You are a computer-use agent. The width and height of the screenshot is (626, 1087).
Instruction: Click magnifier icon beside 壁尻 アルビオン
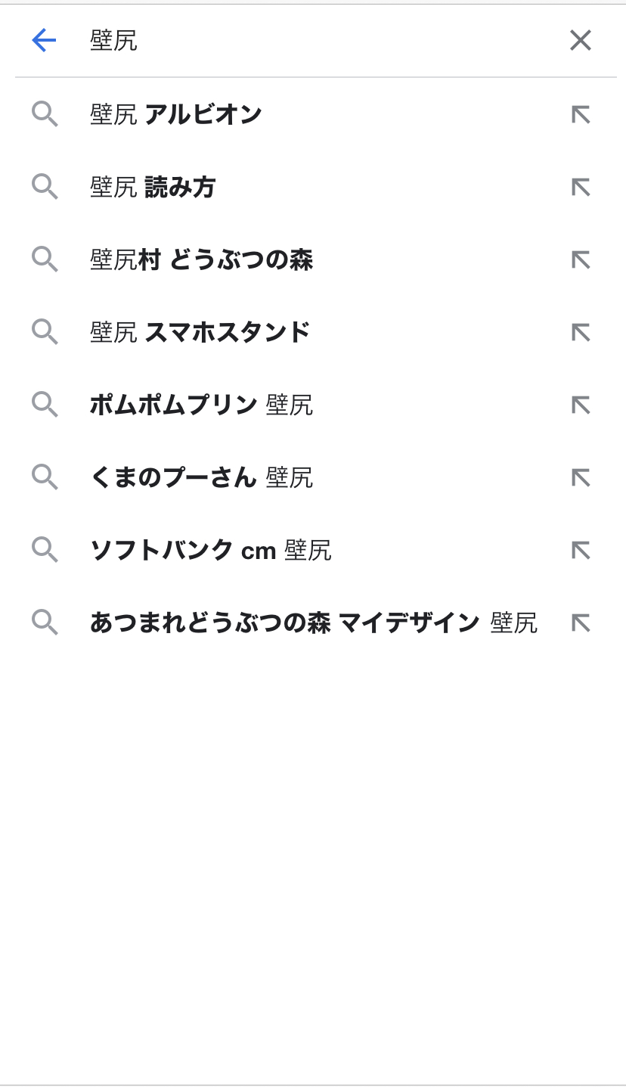point(45,114)
